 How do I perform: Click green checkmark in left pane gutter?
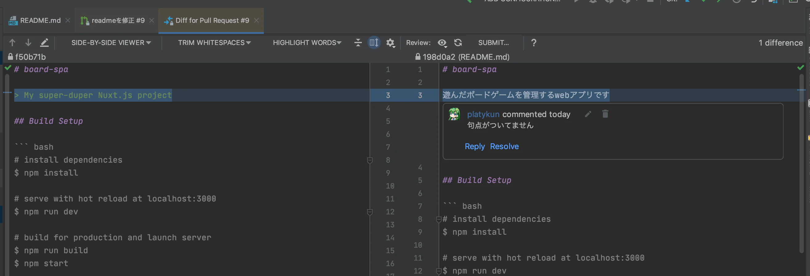tap(8, 67)
